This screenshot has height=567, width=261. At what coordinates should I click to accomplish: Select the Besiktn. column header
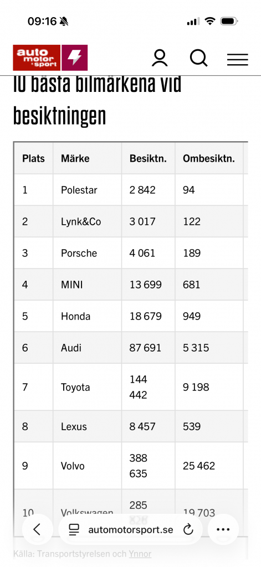(149, 158)
